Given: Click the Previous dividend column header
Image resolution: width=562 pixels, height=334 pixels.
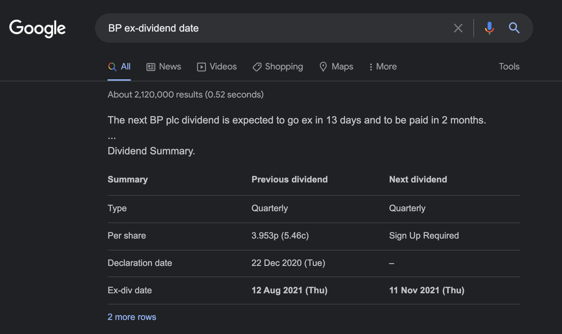Looking at the screenshot, I should pos(289,180).
